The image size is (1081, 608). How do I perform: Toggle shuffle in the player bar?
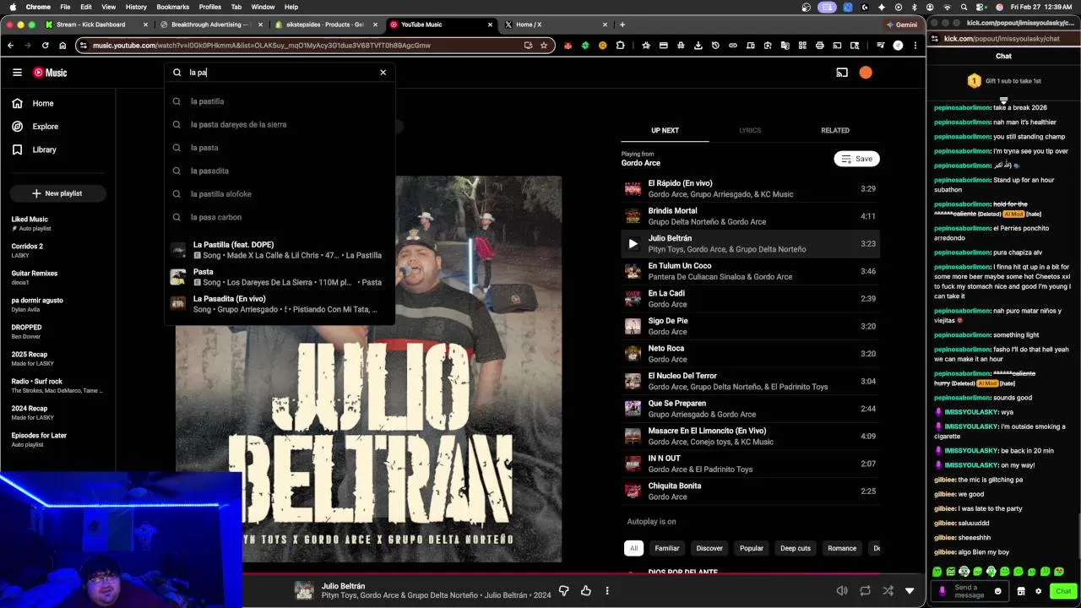888,591
